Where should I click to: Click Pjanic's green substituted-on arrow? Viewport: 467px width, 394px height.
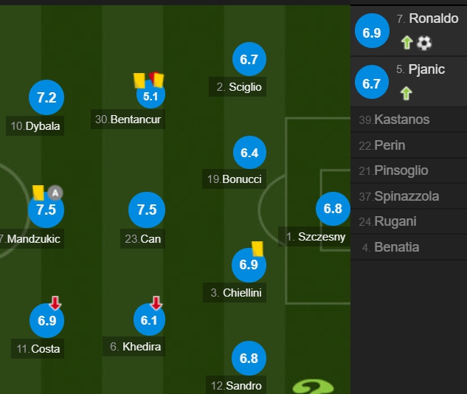tap(406, 93)
